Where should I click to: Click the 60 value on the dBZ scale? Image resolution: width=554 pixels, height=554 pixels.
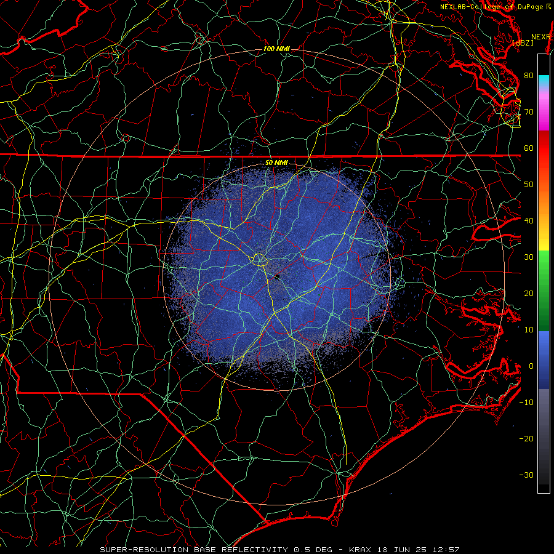pos(529,148)
